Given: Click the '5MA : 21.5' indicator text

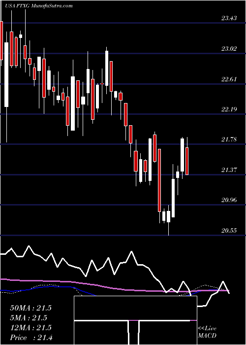Looking at the screenshot, I should (29, 318).
